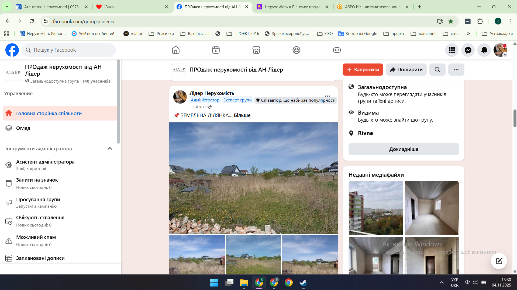Open the Gaming controller icon
Image resolution: width=517 pixels, height=290 pixels.
[337, 50]
